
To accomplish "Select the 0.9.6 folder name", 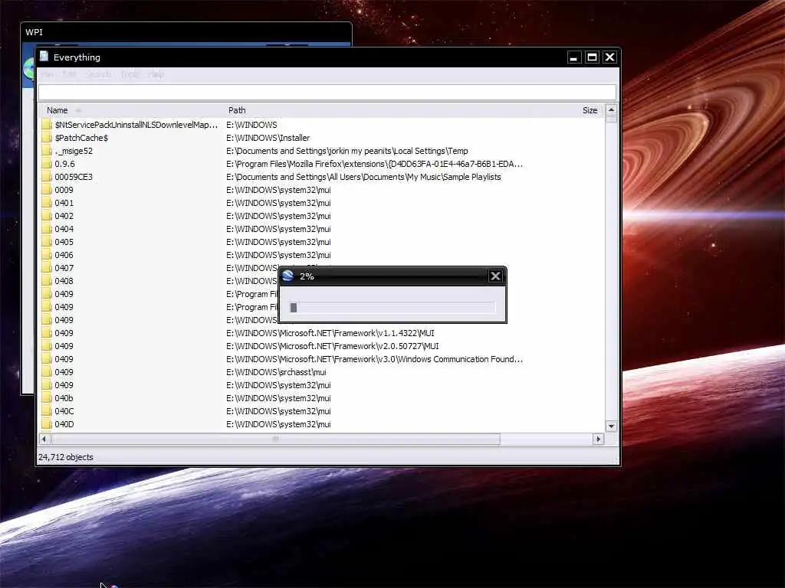I will 64,164.
